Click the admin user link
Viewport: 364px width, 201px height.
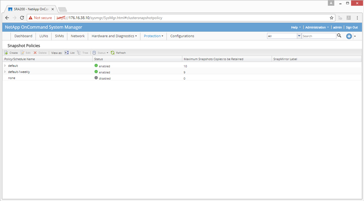pos(337,27)
